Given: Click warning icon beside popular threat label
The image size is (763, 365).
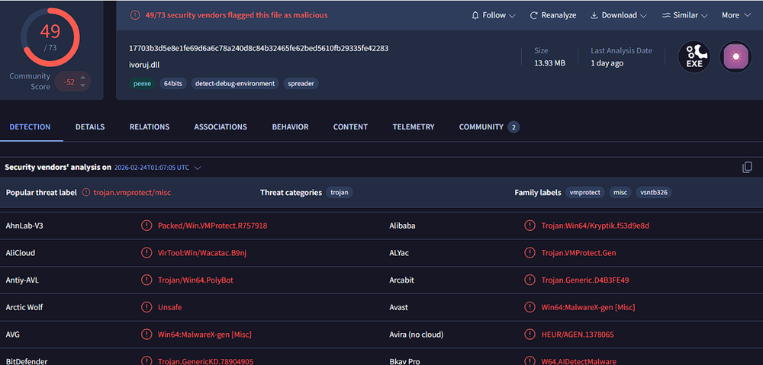Looking at the screenshot, I should 86,193.
